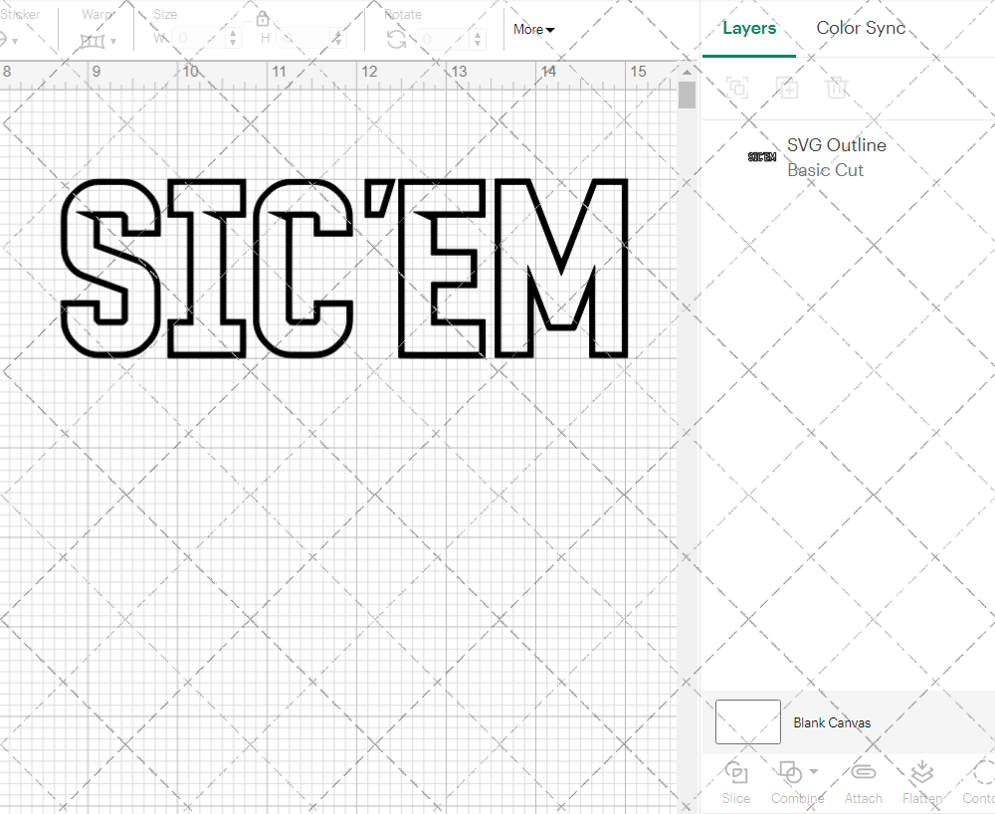The height and width of the screenshot is (814, 995).
Task: Click the Blank Canvas label
Action: coord(832,722)
